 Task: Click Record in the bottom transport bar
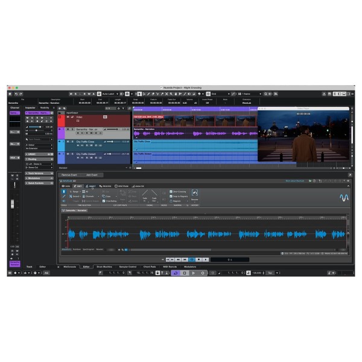203,273
